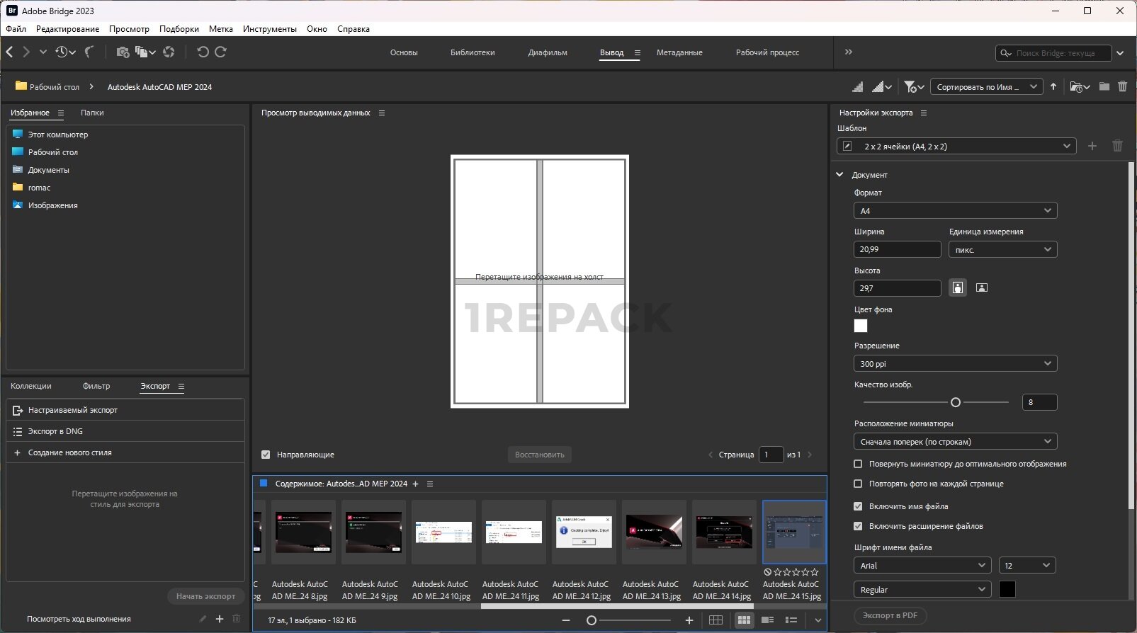Select landscape page orientation icon

(x=982, y=287)
